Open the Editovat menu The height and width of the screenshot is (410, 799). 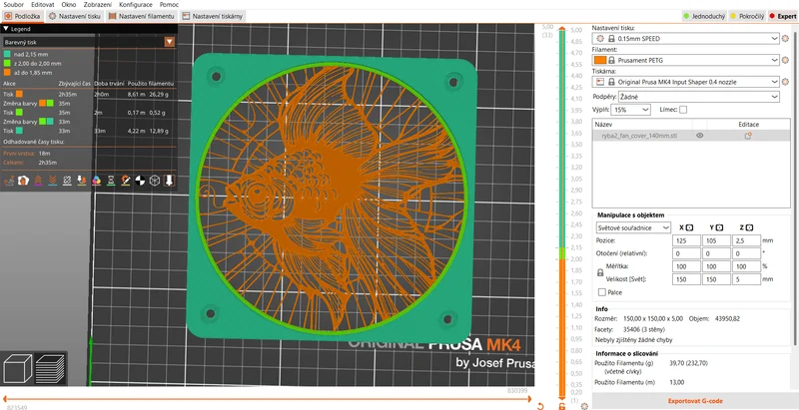[x=42, y=5]
